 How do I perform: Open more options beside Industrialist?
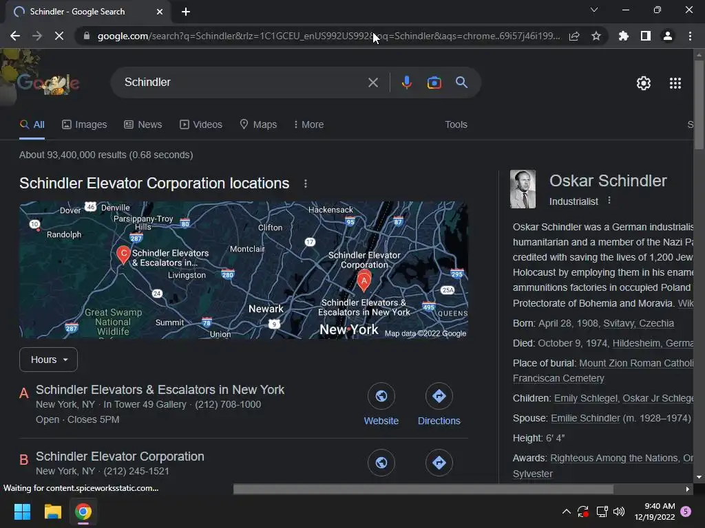click(609, 201)
